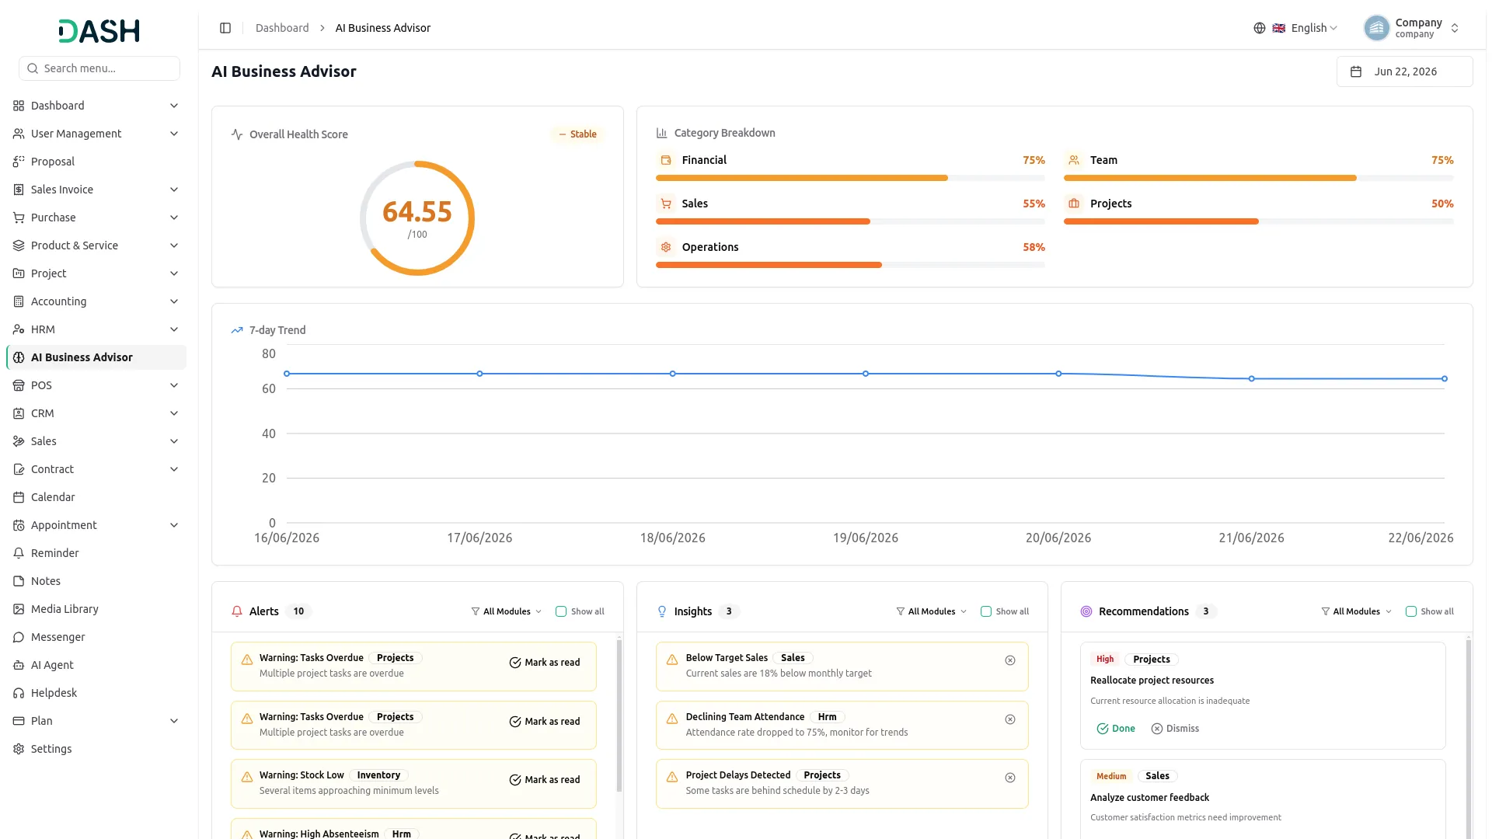Open the Jun 22, 2026 date picker
This screenshot has width=1492, height=839.
(1404, 71)
